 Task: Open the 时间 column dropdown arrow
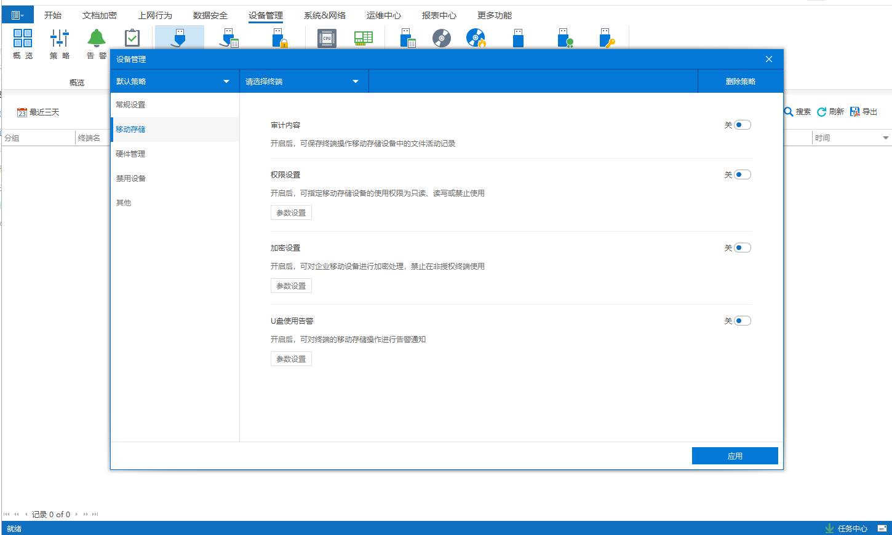[885, 138]
